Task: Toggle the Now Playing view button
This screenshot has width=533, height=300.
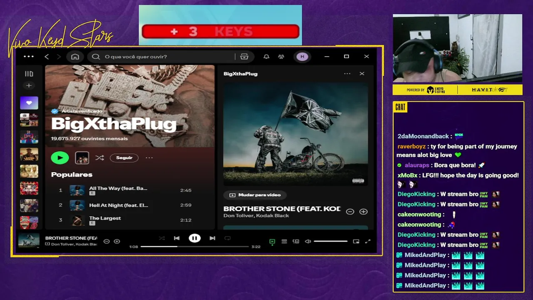Action: point(272,241)
